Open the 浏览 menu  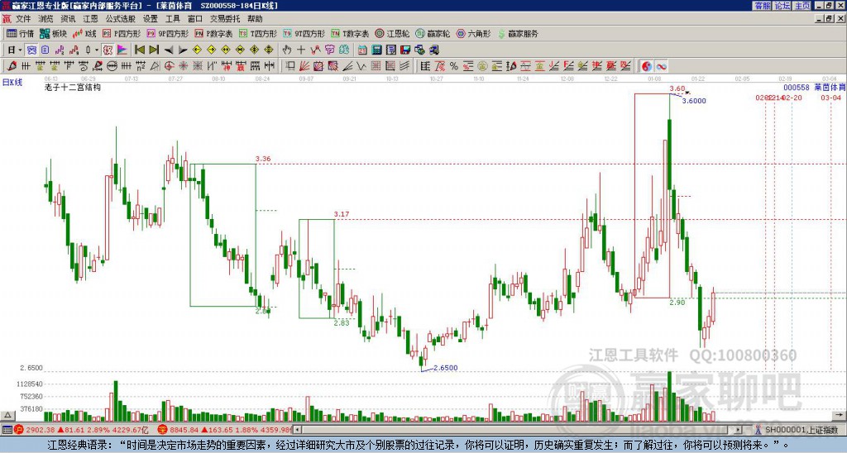click(x=45, y=19)
